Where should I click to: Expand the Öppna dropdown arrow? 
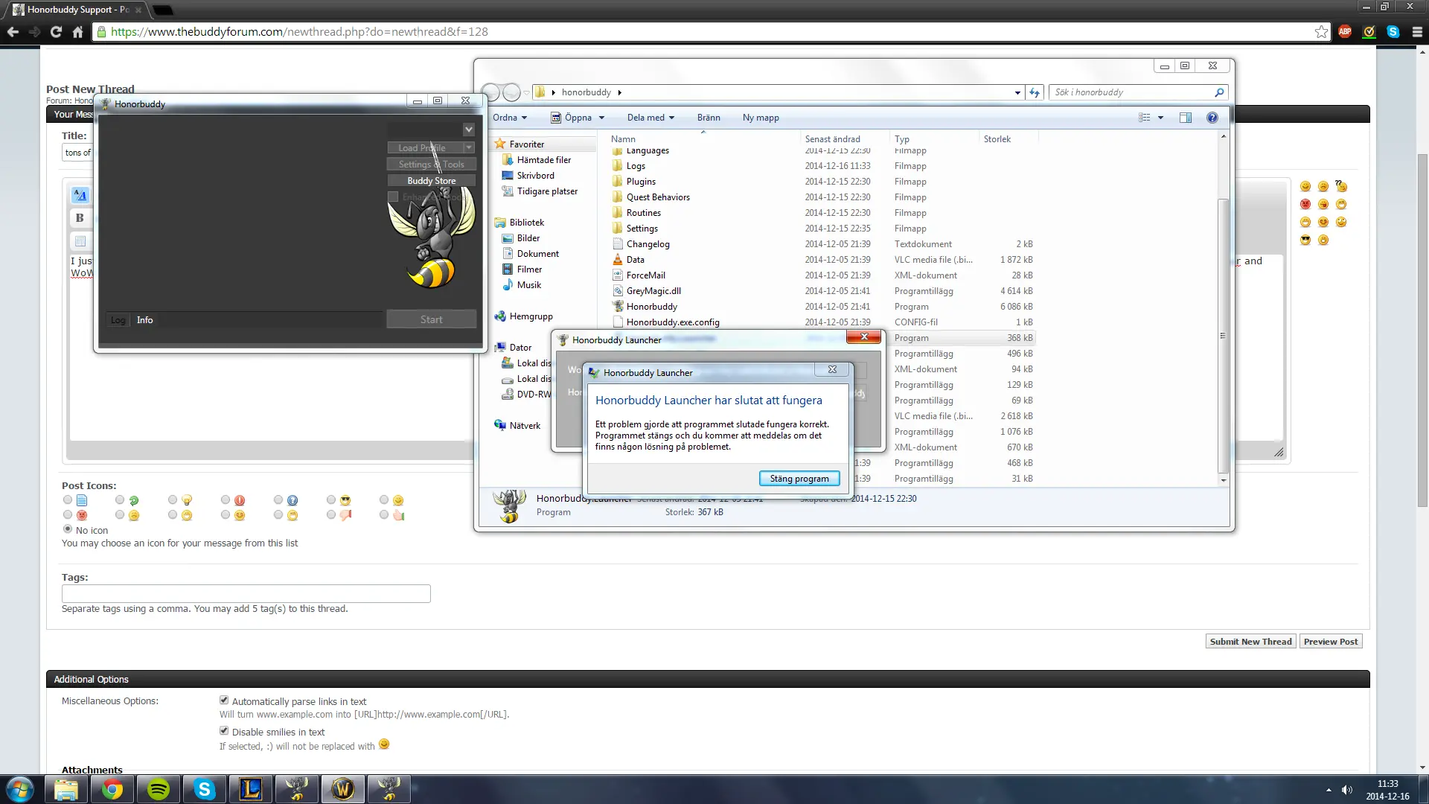point(601,118)
